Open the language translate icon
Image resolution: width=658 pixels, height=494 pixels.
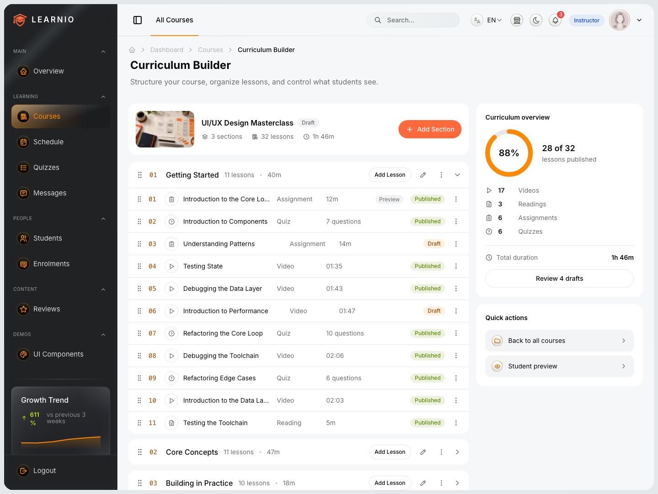click(477, 20)
